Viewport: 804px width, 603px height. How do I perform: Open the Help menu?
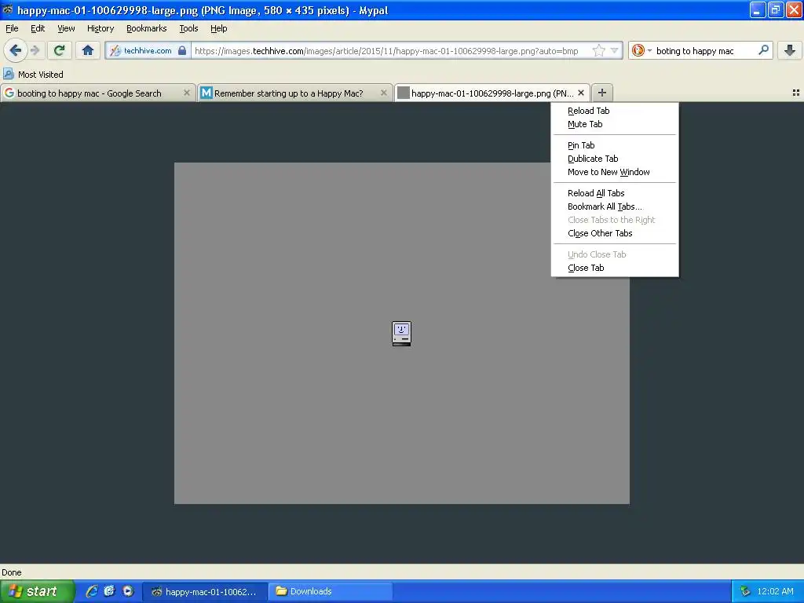pyautogui.click(x=219, y=28)
